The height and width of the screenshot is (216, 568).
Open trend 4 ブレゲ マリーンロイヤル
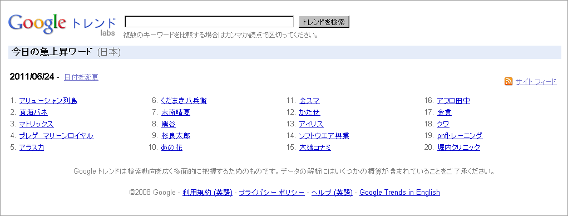click(56, 136)
